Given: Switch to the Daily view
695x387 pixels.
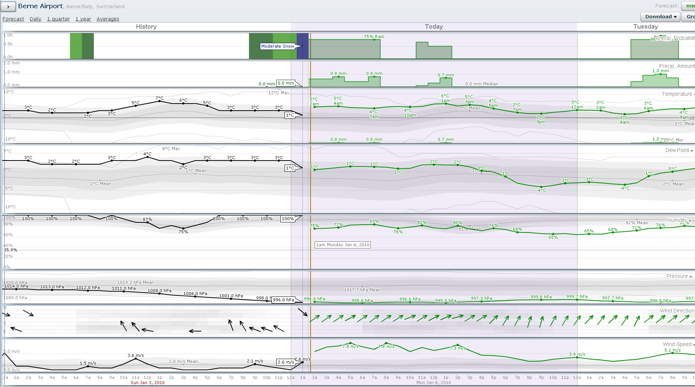Looking at the screenshot, I should [35, 19].
